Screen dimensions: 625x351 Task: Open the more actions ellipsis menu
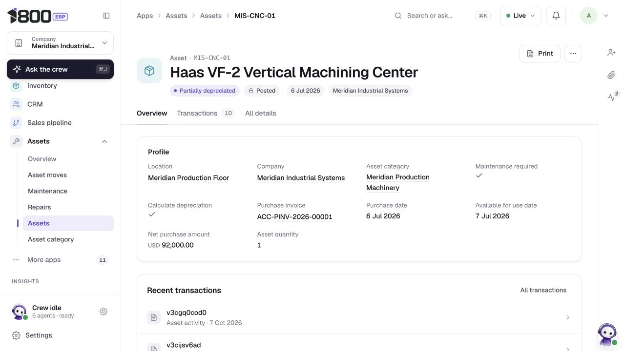click(x=573, y=54)
